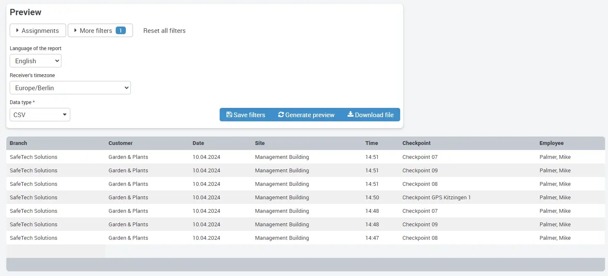The height and width of the screenshot is (276, 608).
Task: Click the Employee column header
Action: (x=551, y=143)
